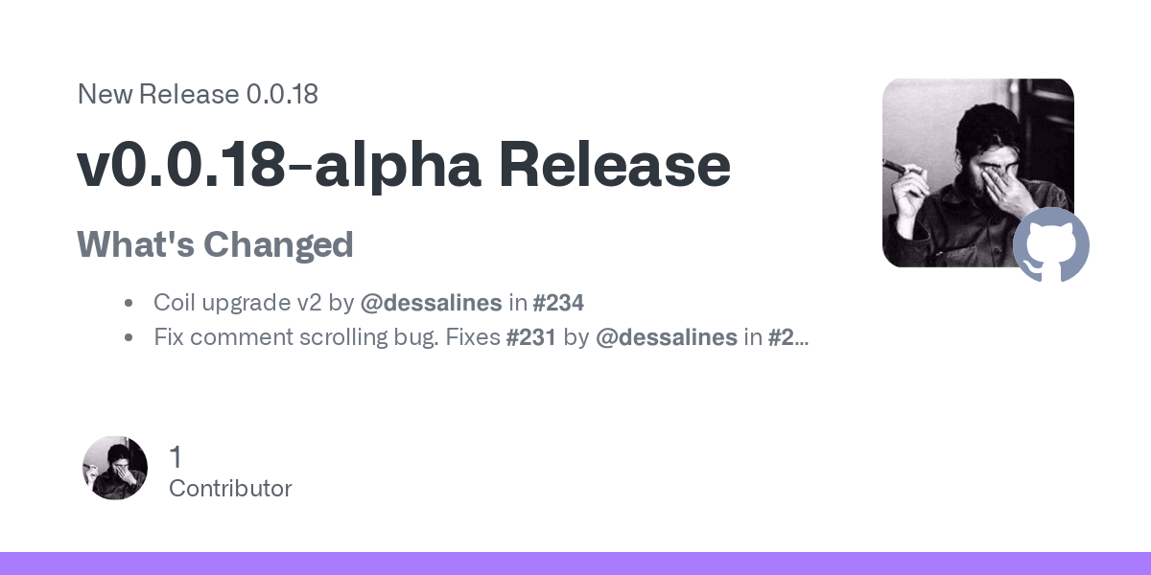Click the contributor count number 1

(175, 456)
